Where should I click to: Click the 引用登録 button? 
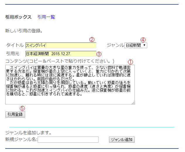(15, 114)
